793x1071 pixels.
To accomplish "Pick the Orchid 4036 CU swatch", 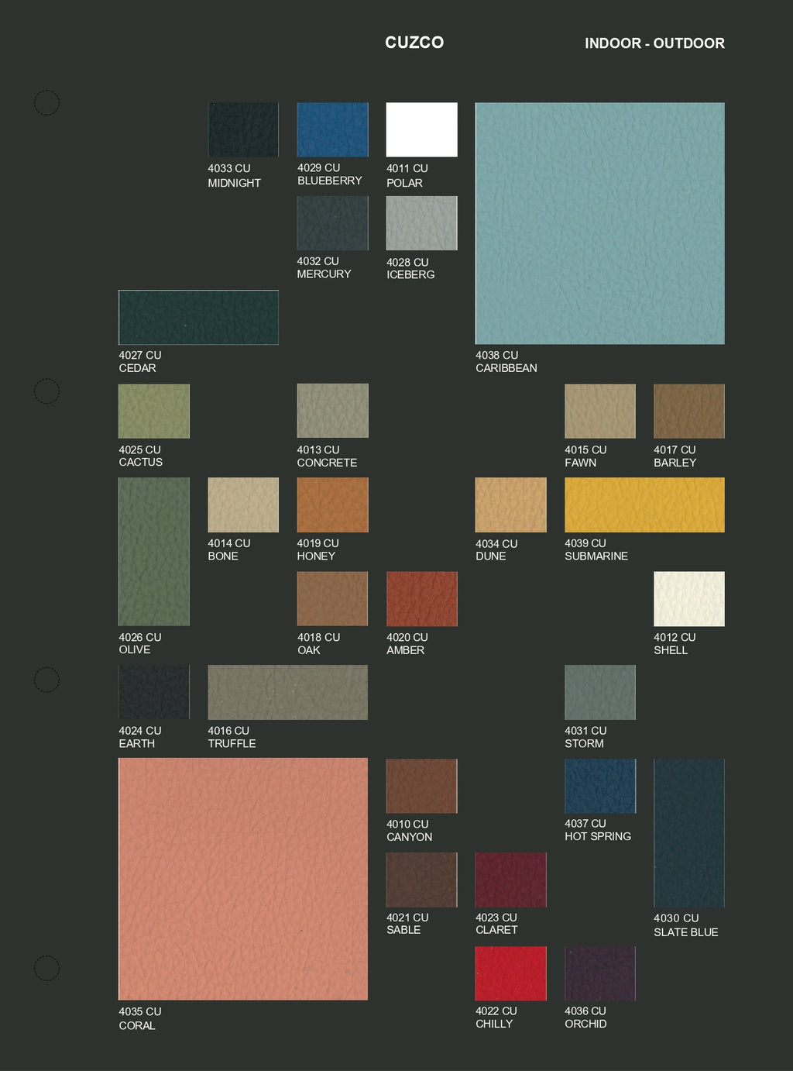I will coord(600,973).
